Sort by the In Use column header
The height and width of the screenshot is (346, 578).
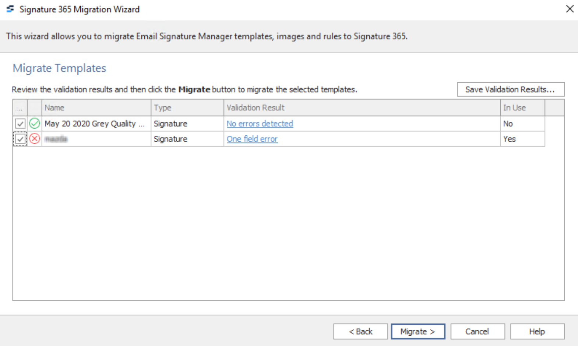point(522,108)
